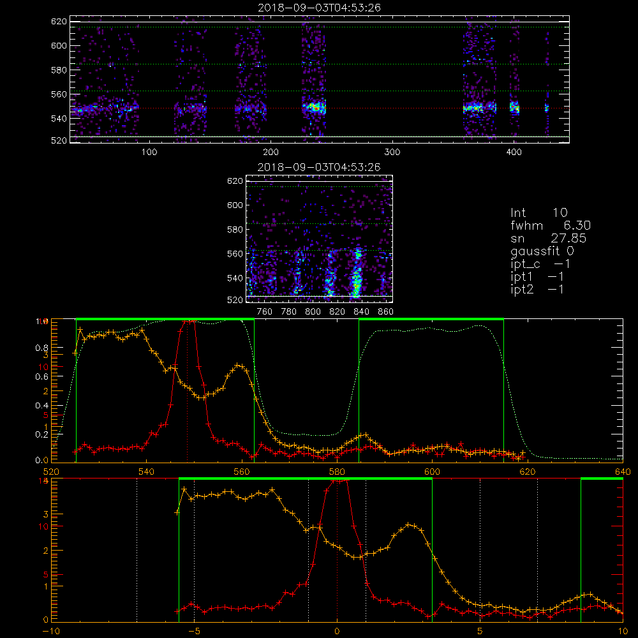The image size is (638, 638).
Task: Click the '600' y-axis label of top spectrogram
Action: point(59,45)
